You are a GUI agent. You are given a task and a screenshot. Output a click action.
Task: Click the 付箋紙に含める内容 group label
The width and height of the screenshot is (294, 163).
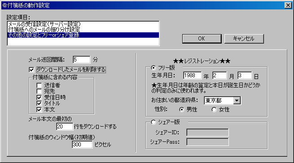pos(55,77)
